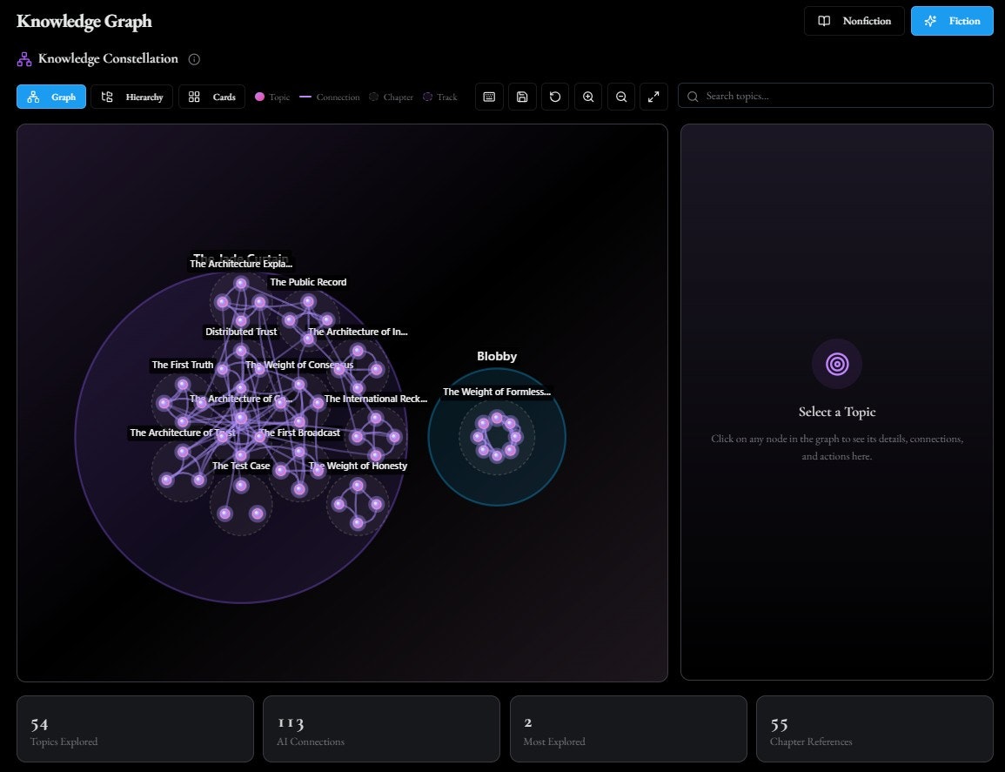Click The Architecture Expla... label
Image resolution: width=1005 pixels, height=772 pixels.
tap(241, 264)
